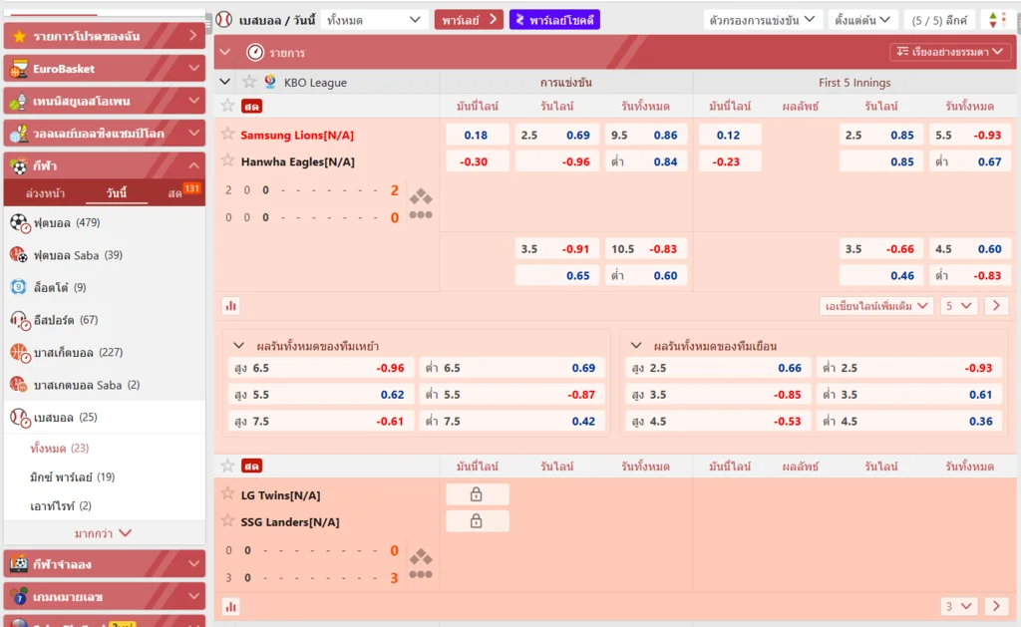
Task: Click the odds up/down arrows icon at top right
Action: 994,20
